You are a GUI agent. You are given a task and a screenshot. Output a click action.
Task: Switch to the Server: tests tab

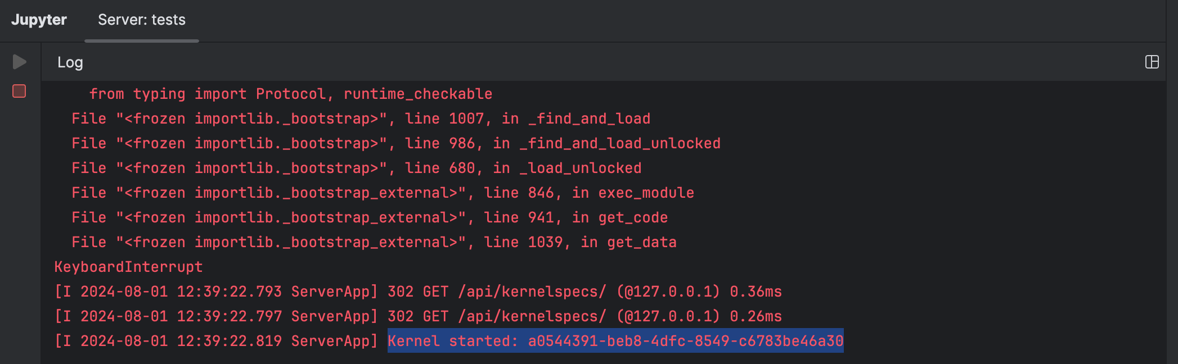coord(141,20)
